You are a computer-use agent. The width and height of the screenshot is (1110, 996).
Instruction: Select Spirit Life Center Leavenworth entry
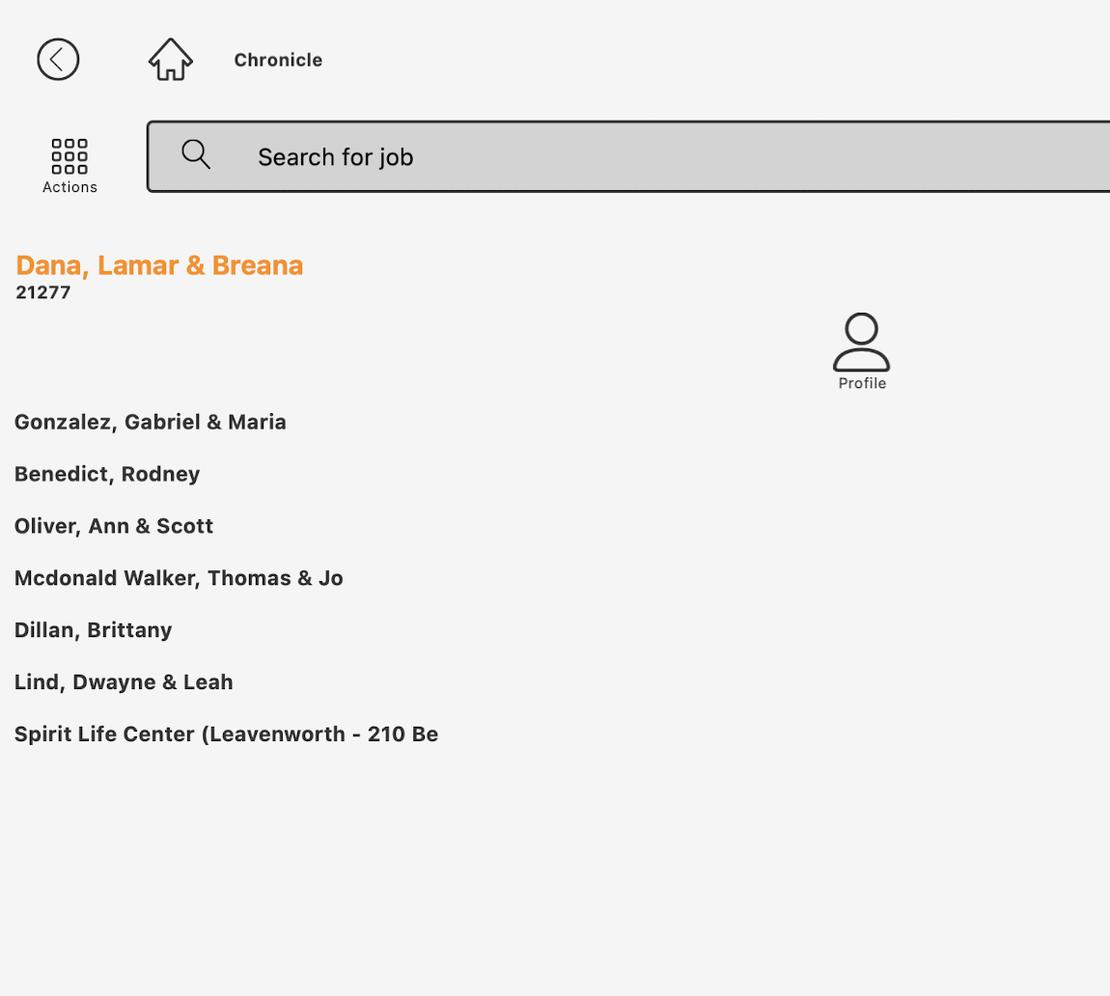click(226, 734)
